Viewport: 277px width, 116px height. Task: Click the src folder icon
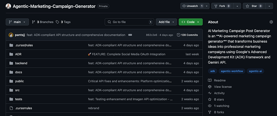pos(11,90)
